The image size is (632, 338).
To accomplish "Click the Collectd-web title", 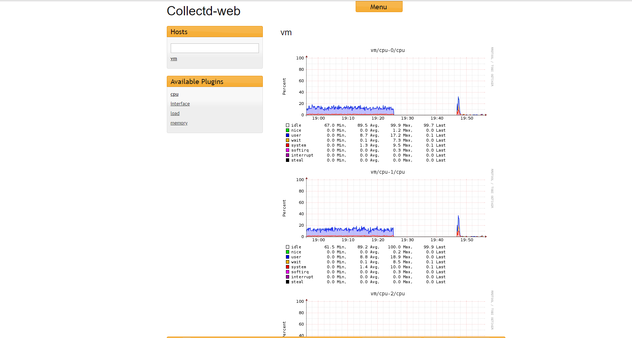I will (x=203, y=11).
